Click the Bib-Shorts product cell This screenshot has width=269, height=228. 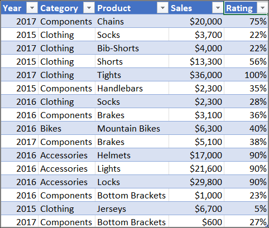click(x=132, y=48)
